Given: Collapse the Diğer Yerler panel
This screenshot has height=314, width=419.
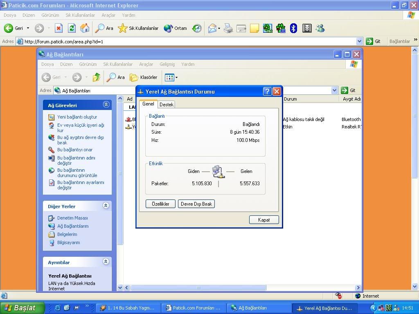Looking at the screenshot, I should coord(106,206).
